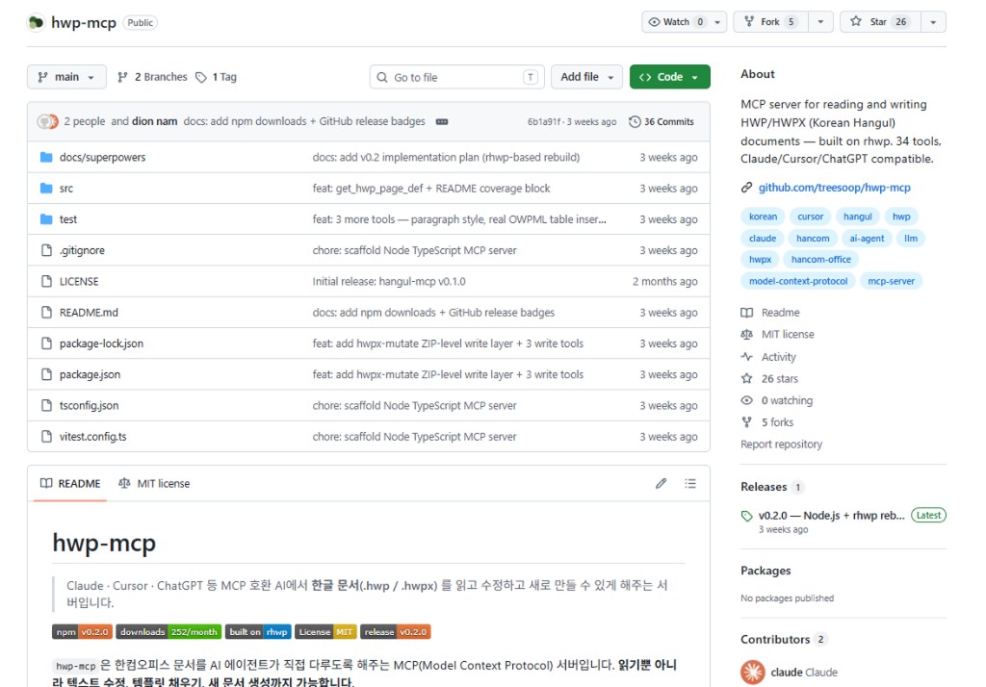Open the Contributors heading link
The image size is (986, 687).
click(x=775, y=639)
